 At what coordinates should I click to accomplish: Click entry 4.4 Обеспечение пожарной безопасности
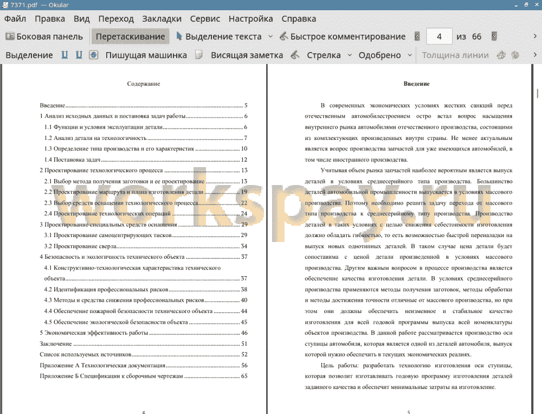[145, 311]
